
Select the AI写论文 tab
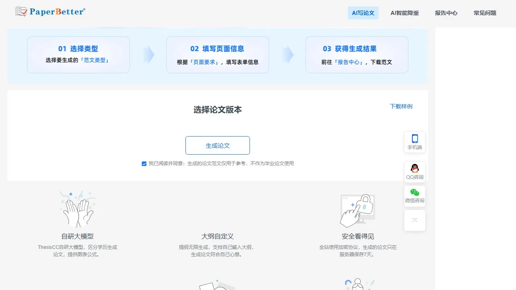click(x=363, y=13)
